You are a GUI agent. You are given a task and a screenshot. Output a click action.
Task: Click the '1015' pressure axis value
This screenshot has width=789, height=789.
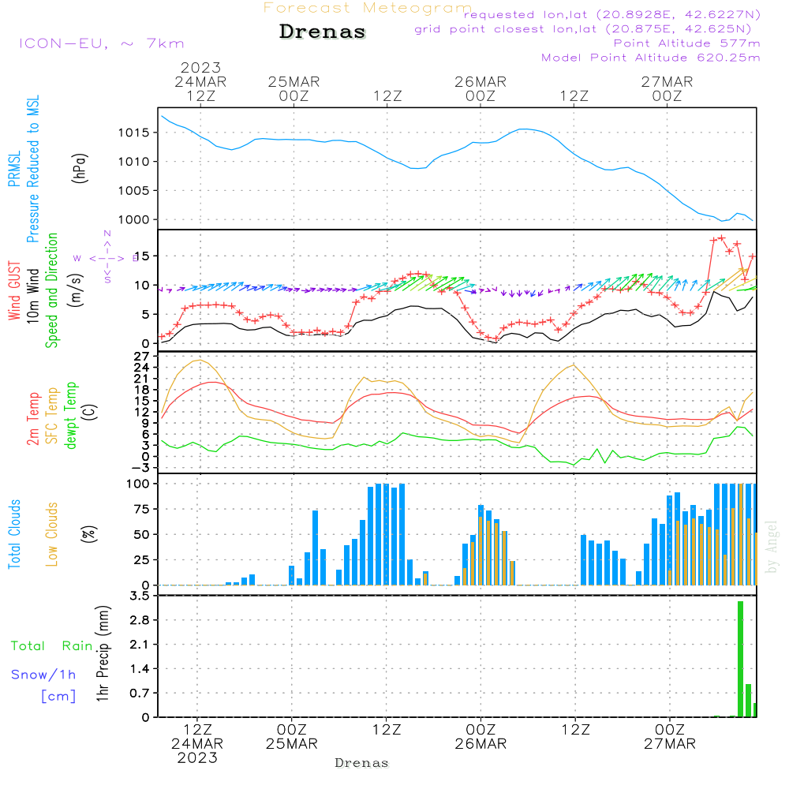coord(133,133)
